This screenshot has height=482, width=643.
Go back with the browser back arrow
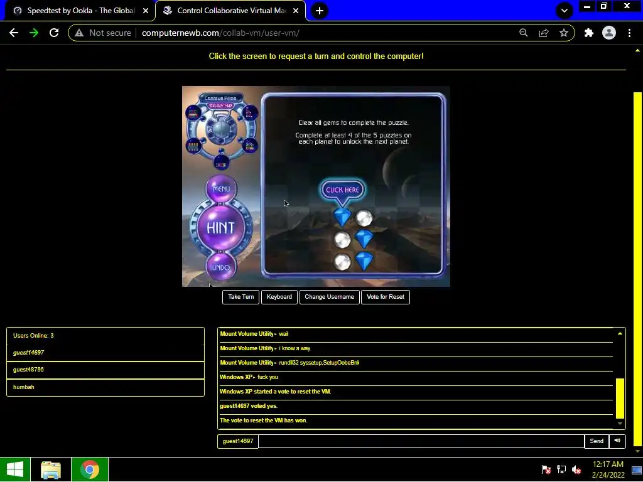[x=14, y=33]
